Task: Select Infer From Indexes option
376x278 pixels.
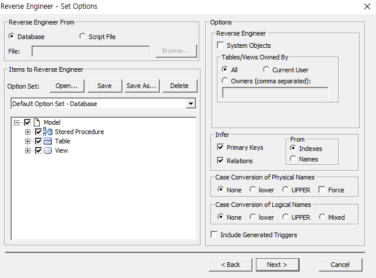Action: point(293,148)
